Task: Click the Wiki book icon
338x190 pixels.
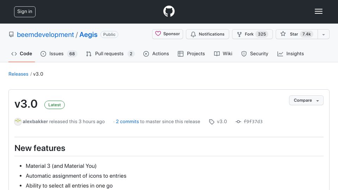Action: [x=217, y=53]
